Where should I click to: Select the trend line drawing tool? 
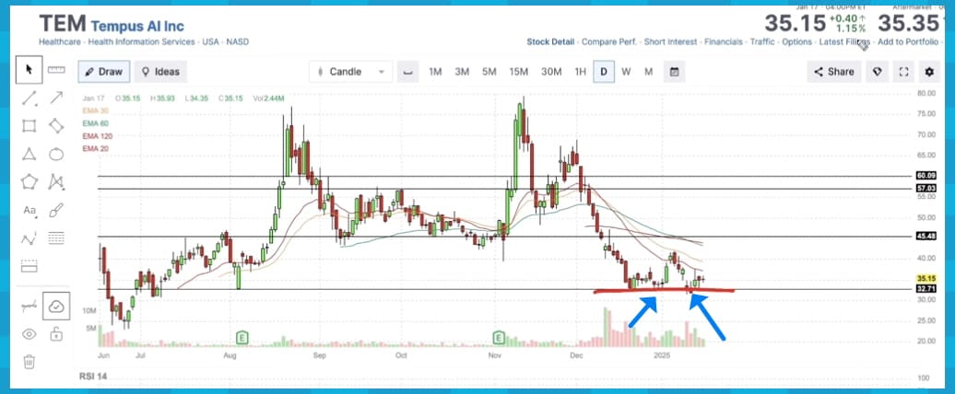click(x=29, y=98)
